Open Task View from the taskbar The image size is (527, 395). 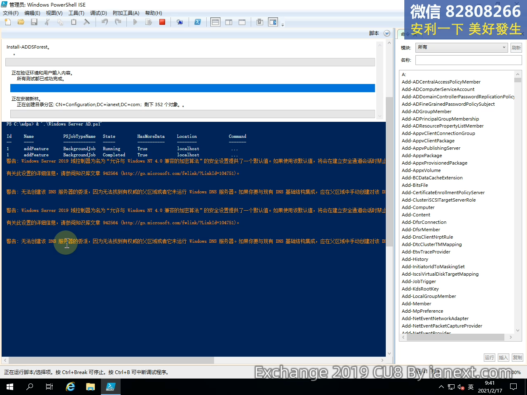[49, 387]
